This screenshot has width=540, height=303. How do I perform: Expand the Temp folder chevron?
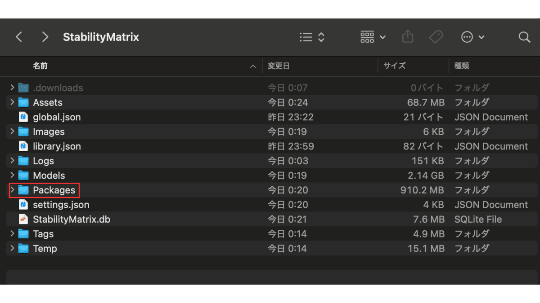click(12, 248)
